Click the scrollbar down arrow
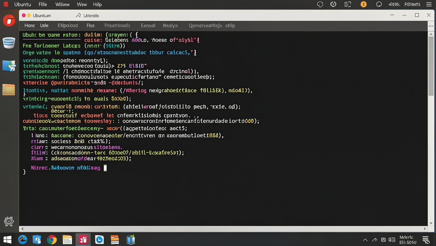Image resolution: width=436 pixels, height=246 pixels. click(431, 223)
